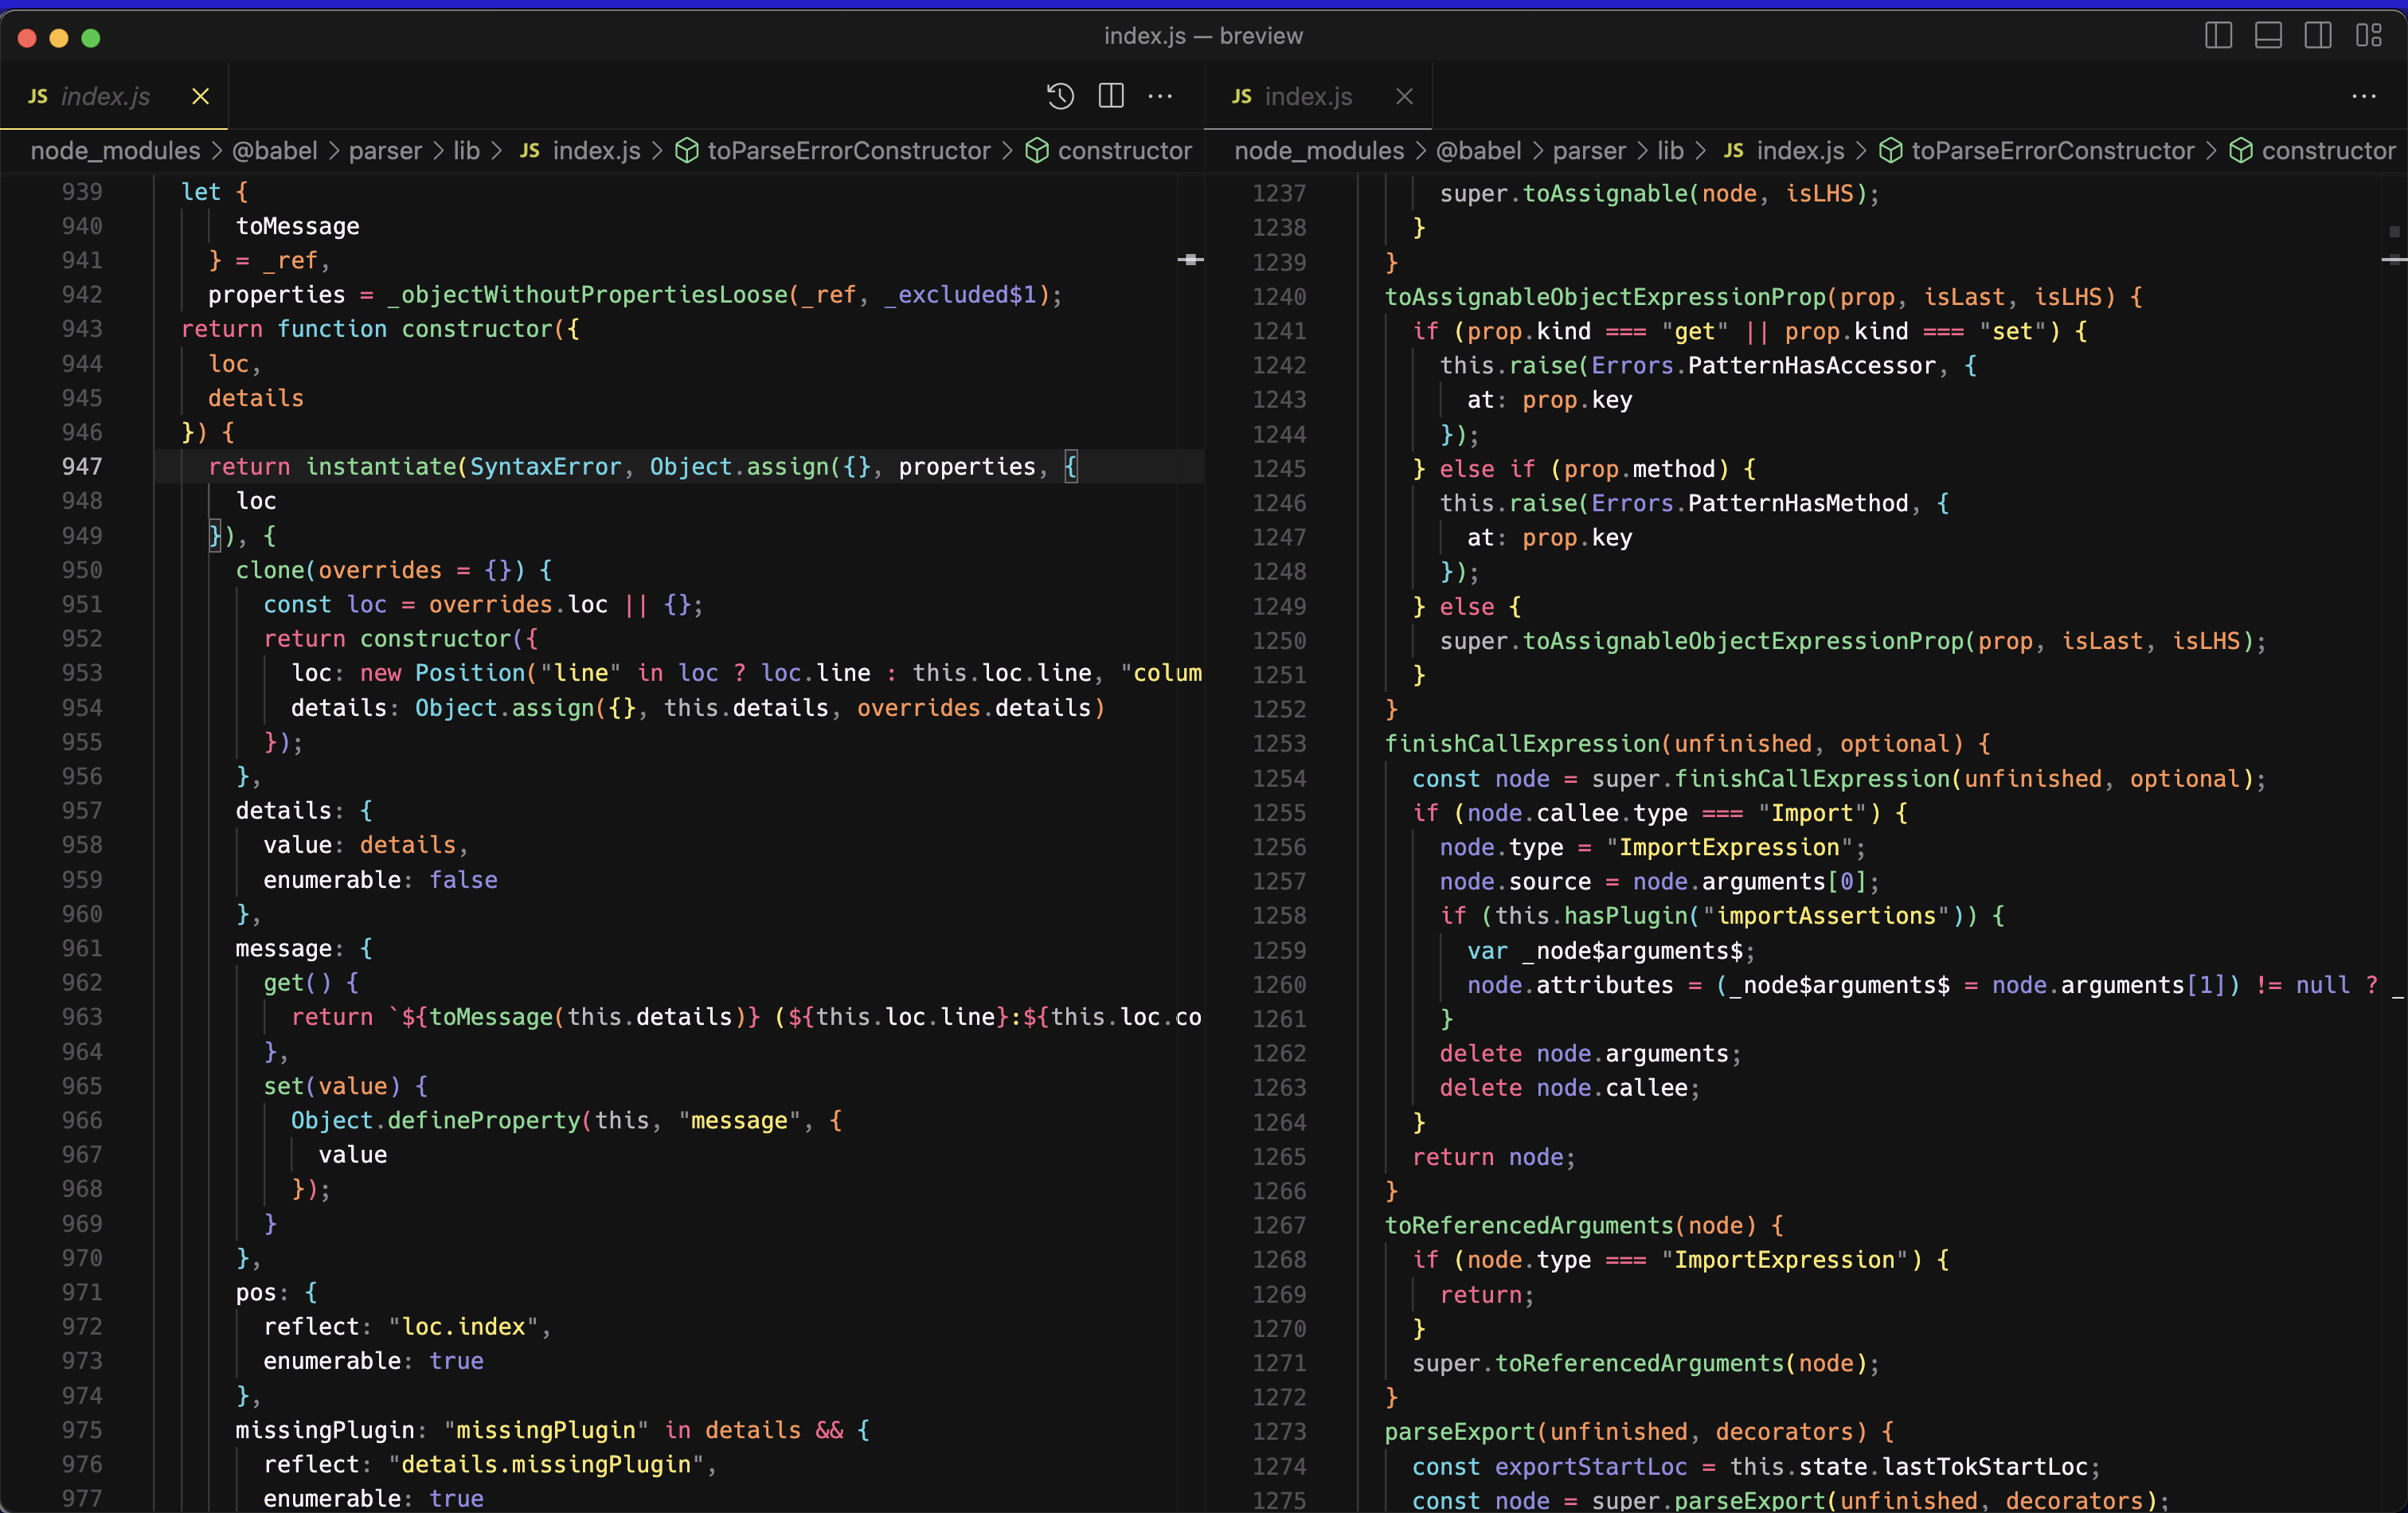
Task: Open index.js breadcrumb in right editor
Action: tap(1800, 151)
